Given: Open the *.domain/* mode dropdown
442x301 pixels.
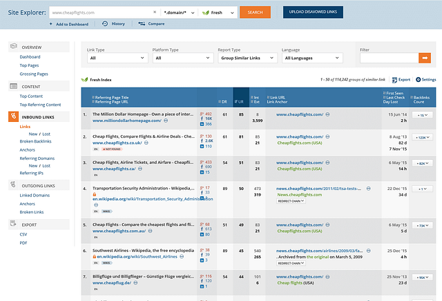Looking at the screenshot, I should [178, 12].
